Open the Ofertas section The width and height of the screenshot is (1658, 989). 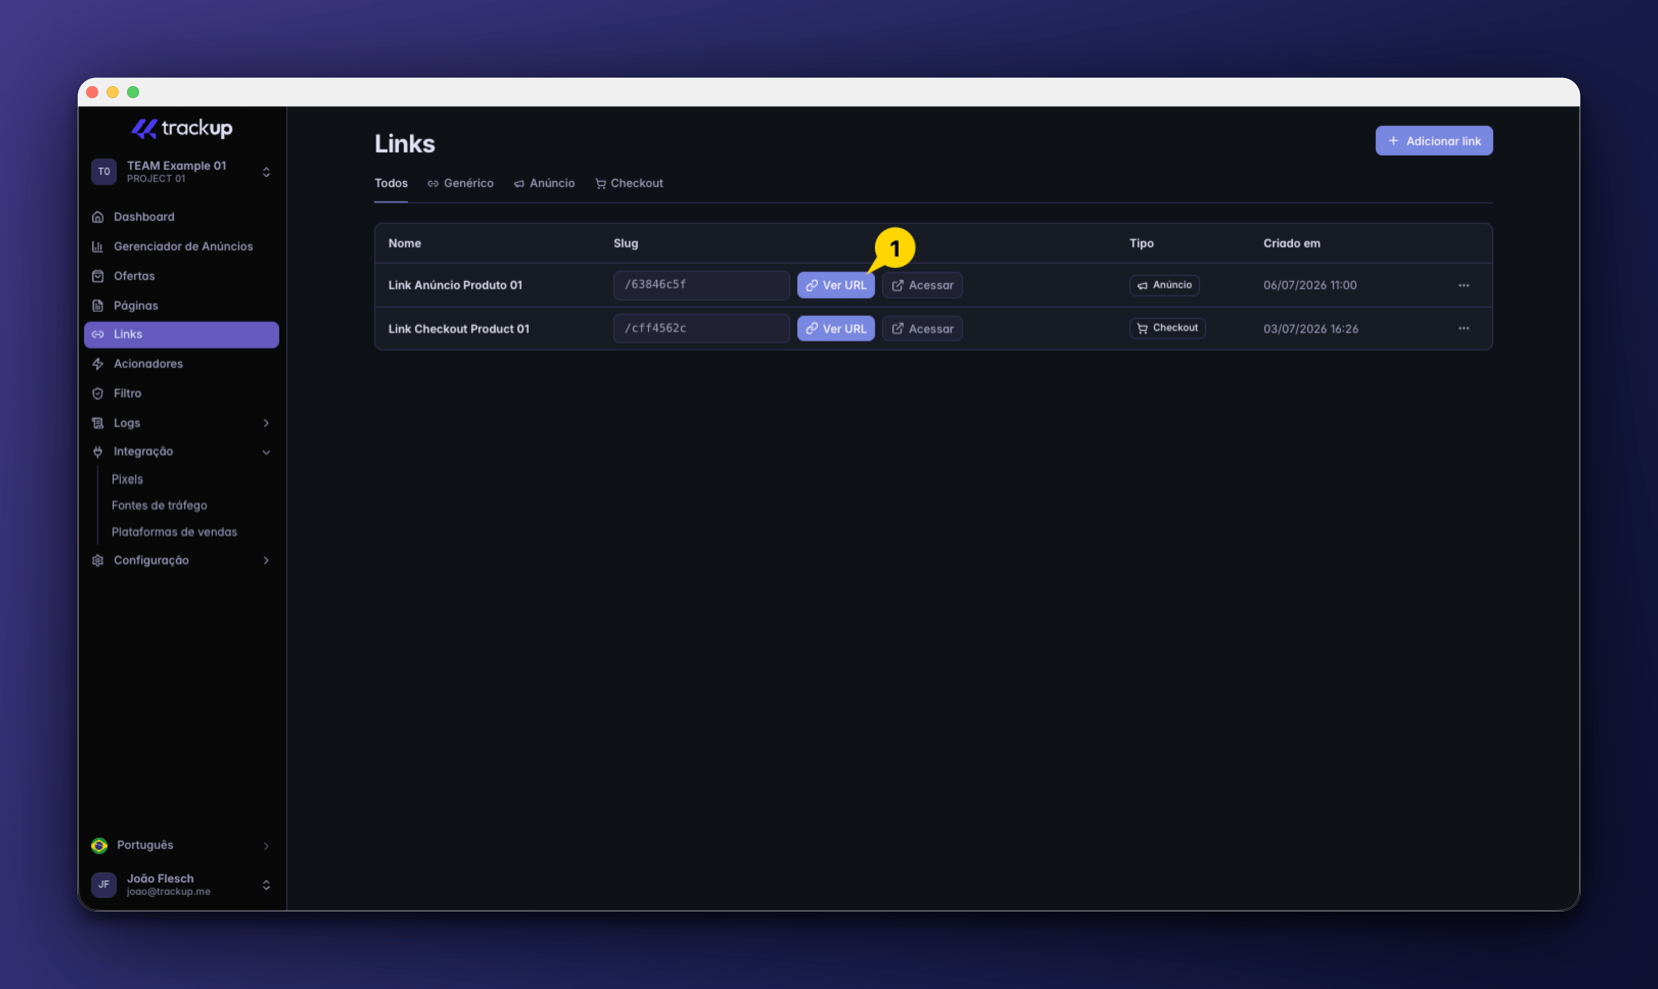click(x=181, y=276)
